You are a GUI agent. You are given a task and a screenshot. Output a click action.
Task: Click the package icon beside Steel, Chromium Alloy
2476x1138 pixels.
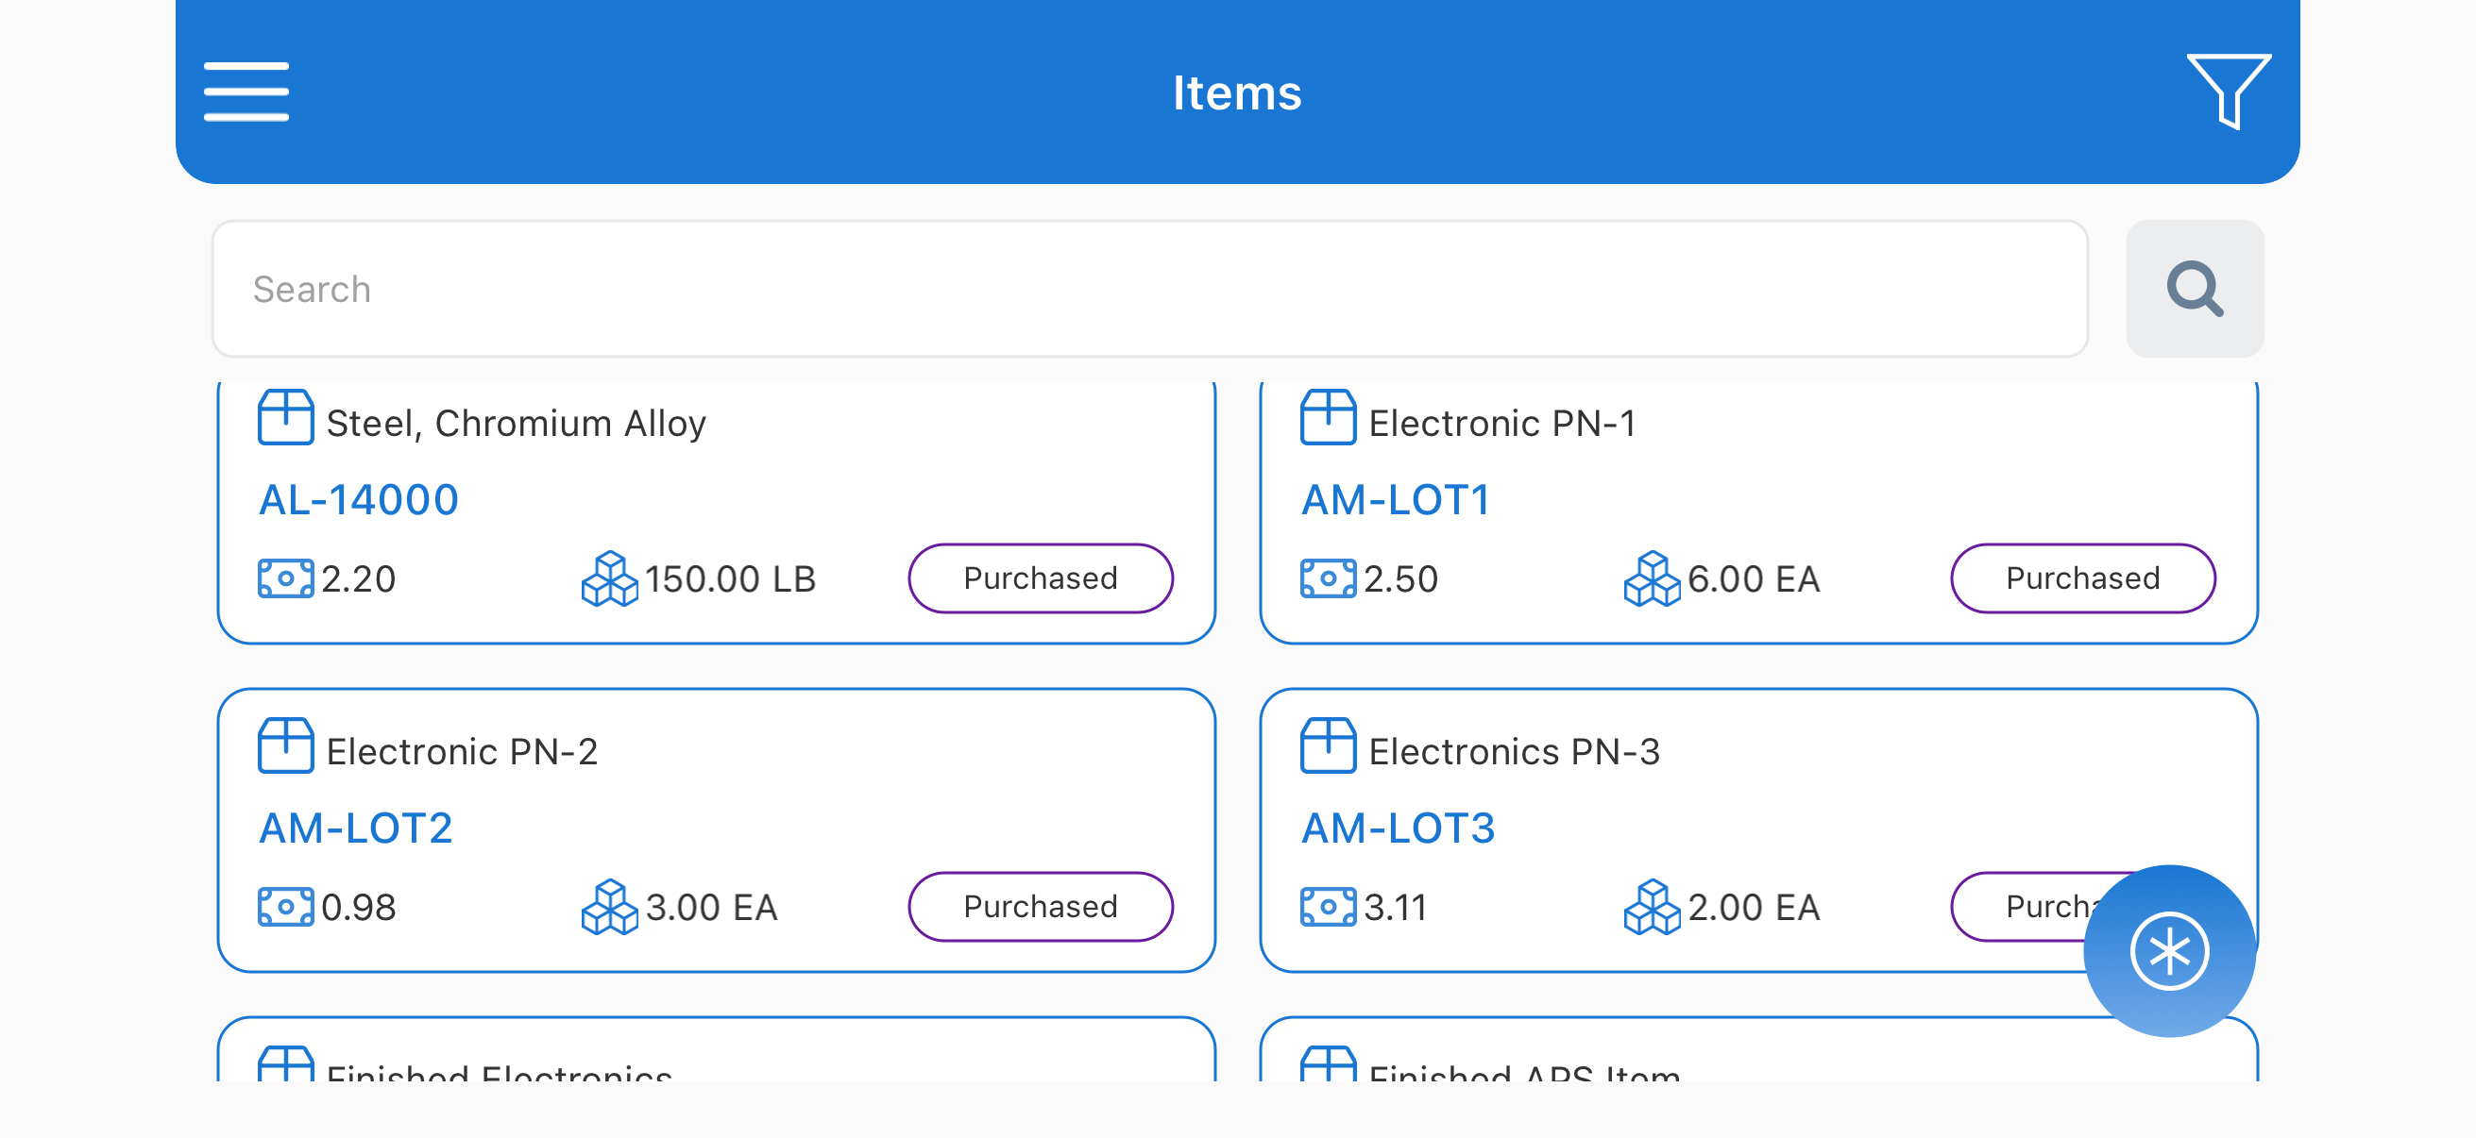coord(285,418)
